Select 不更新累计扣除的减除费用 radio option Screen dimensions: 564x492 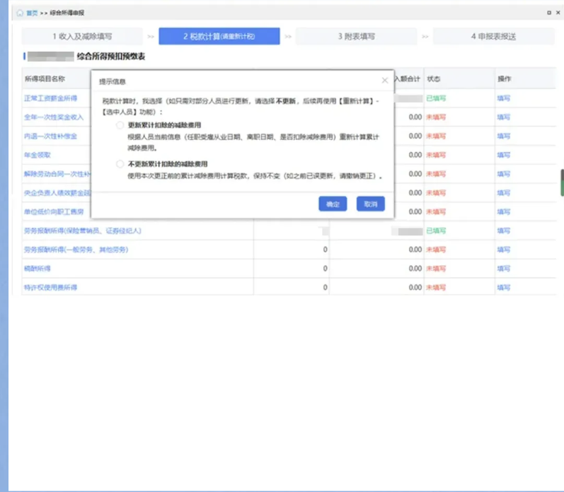pos(120,164)
